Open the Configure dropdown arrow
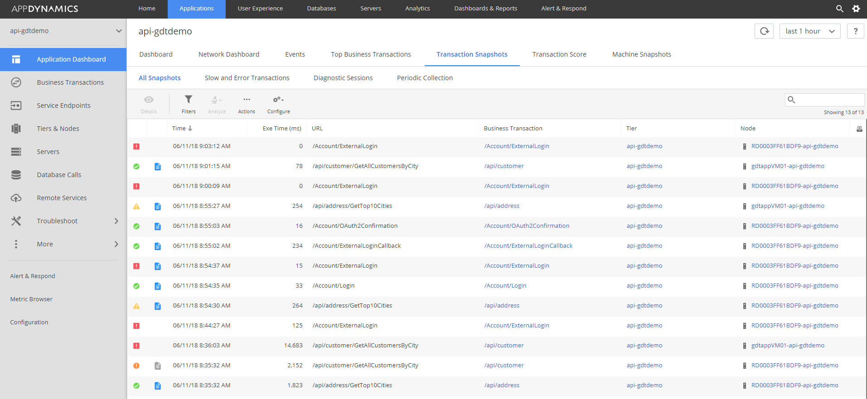The height and width of the screenshot is (399, 867). pos(283,100)
